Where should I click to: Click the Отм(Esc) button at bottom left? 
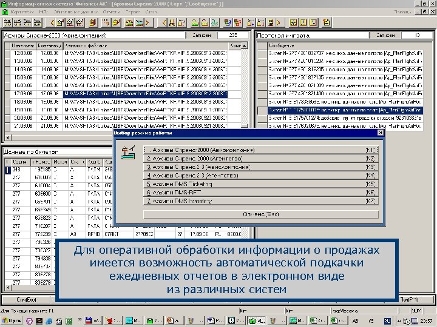tap(26, 300)
